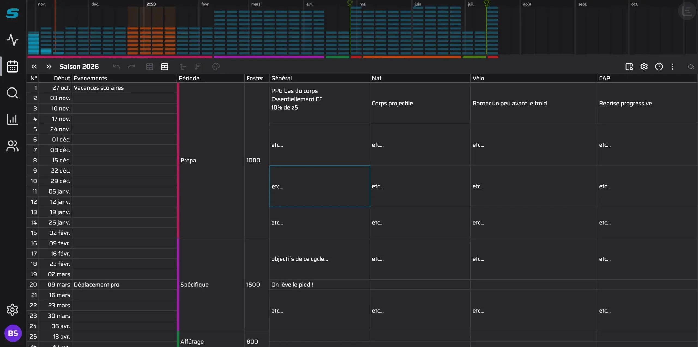The image size is (698, 347).
Task: Select the 'On lève le pied !' cell
Action: [x=320, y=285]
